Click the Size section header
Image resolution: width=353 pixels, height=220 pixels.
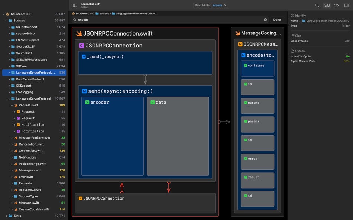tap(296, 36)
